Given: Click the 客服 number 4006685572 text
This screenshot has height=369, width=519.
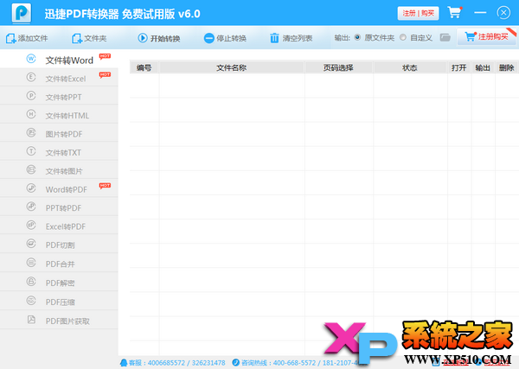Looking at the screenshot, I should click(166, 363).
